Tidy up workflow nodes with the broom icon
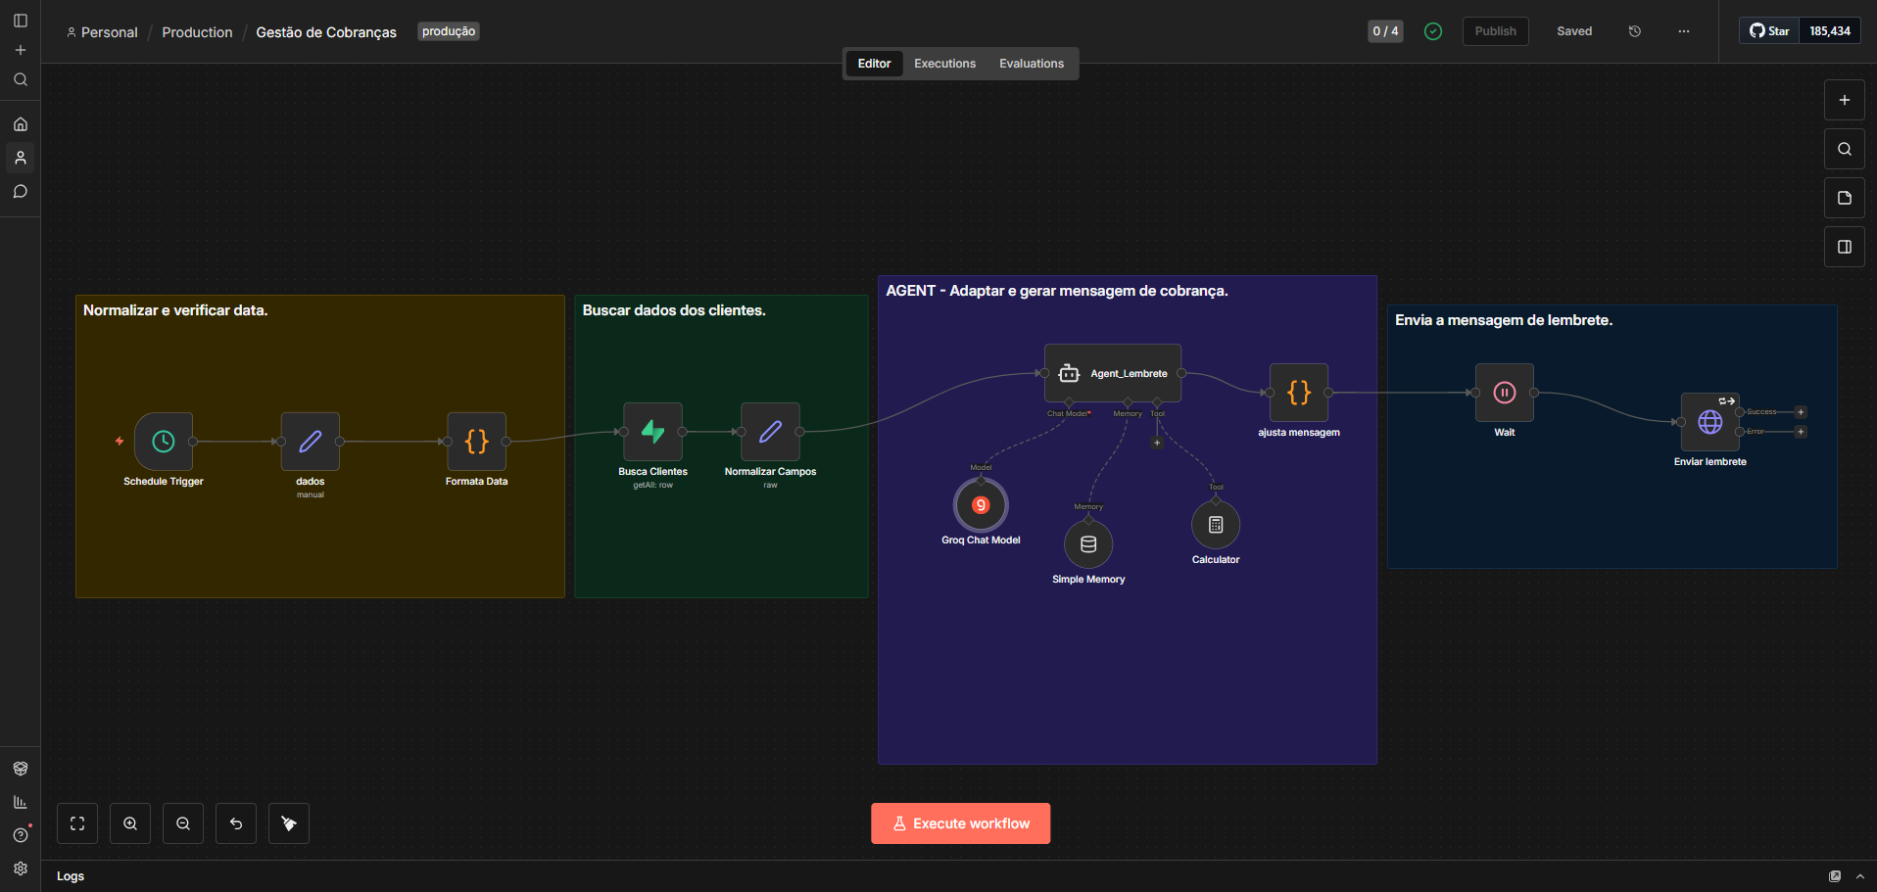This screenshot has height=892, width=1877. click(x=289, y=823)
